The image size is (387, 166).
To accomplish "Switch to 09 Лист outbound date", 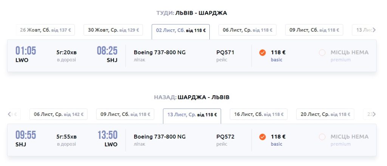I will 314,30.
